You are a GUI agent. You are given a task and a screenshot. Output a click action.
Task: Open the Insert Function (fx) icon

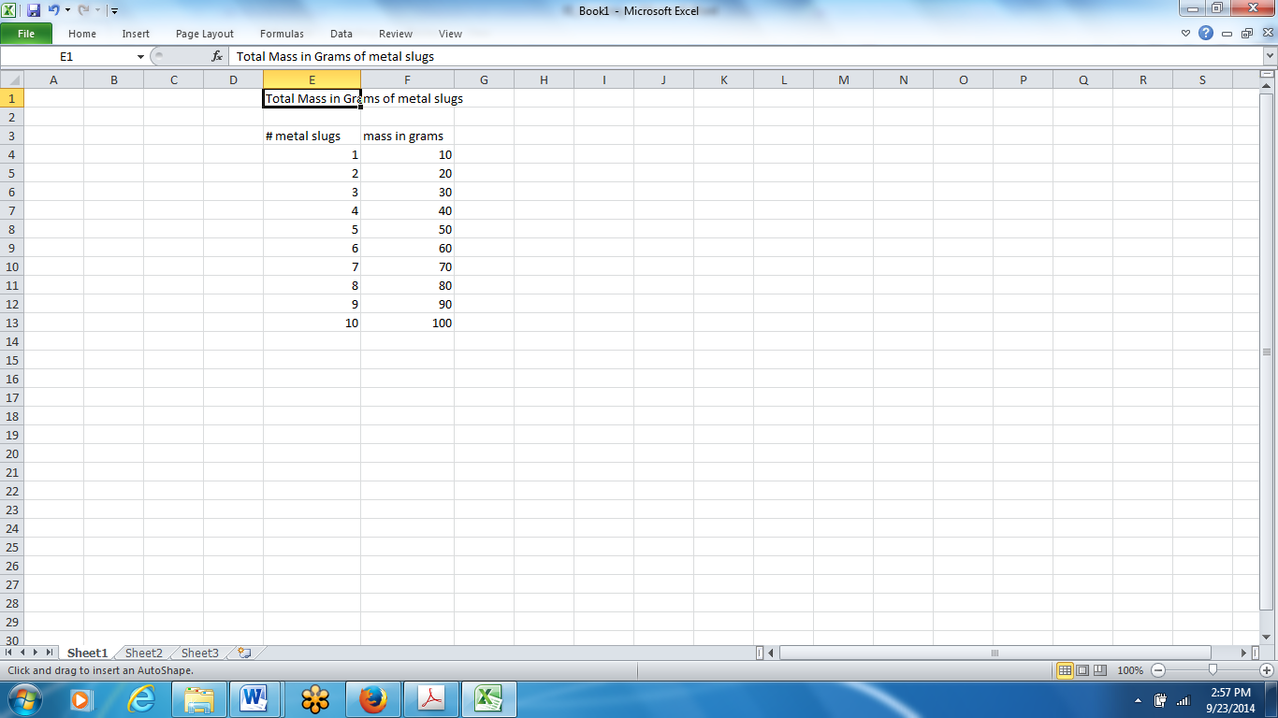pos(217,55)
